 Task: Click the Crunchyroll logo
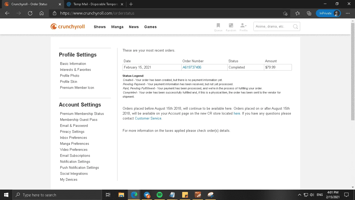pyautogui.click(x=68, y=27)
